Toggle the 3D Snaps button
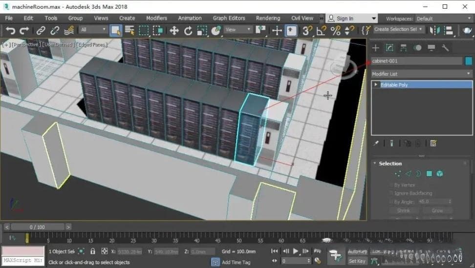The width and height of the screenshot is (475, 268). tap(307, 31)
